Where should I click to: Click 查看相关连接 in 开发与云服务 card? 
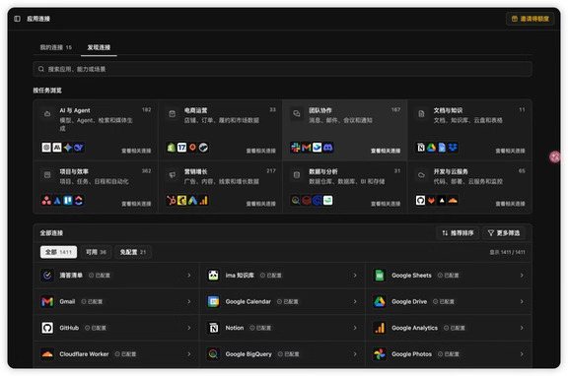tap(510, 204)
